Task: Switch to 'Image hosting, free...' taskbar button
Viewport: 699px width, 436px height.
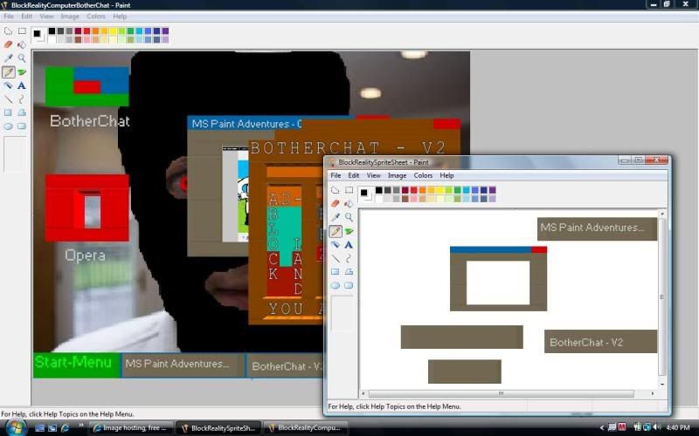Action: click(130, 428)
